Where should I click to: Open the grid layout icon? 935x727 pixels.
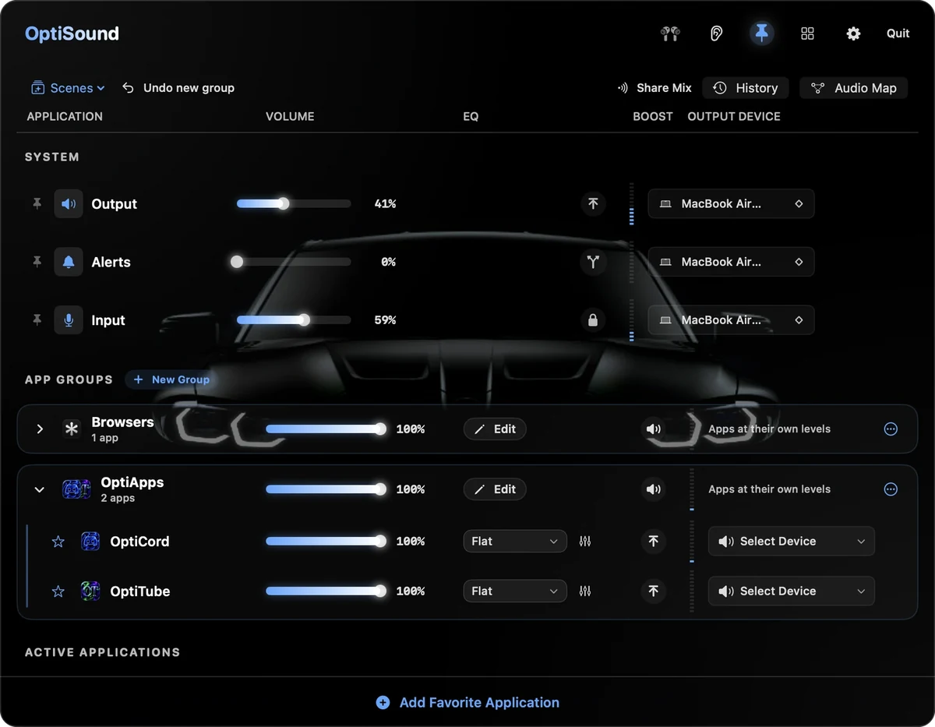point(807,34)
